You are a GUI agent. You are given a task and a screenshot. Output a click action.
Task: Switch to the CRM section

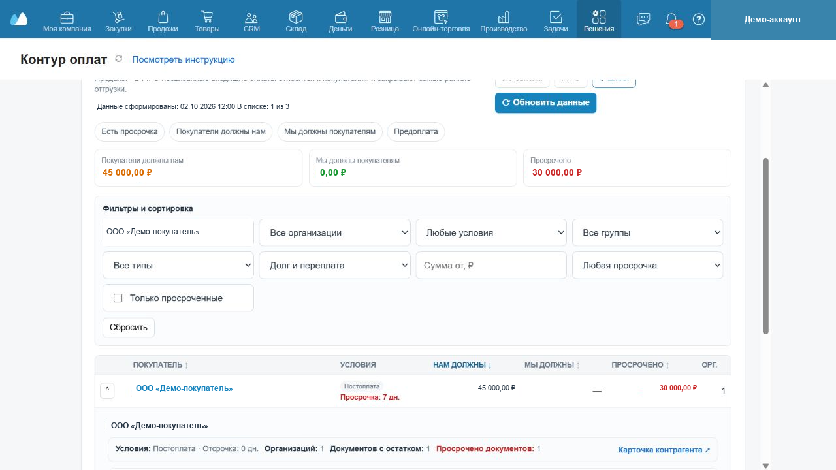[x=251, y=20]
